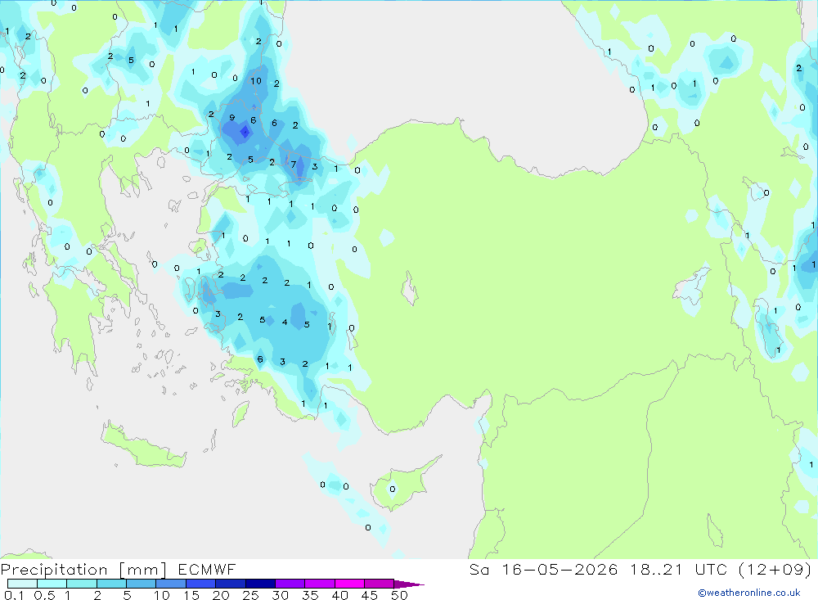The height and width of the screenshot is (600, 818).
Task: Select the 5–10 mm legend color box
Action: tap(142, 584)
